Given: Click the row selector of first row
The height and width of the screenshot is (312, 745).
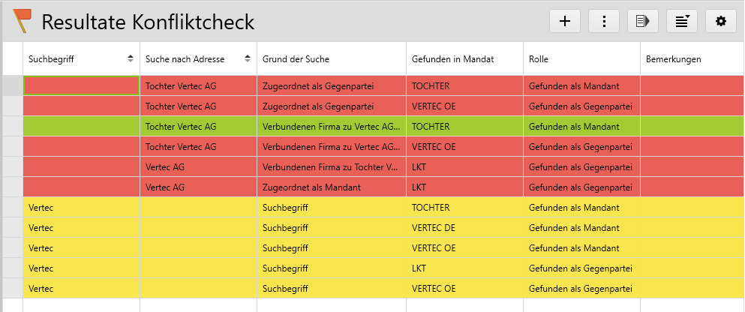Looking at the screenshot, I should tap(13, 85).
